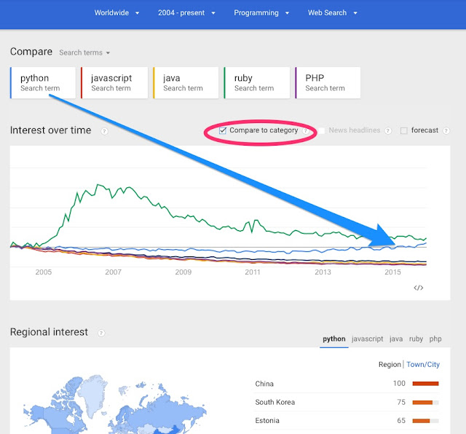Screen dimensions: 466x434
Task: Expand the 2004 - present date dropdown
Action: point(187,13)
